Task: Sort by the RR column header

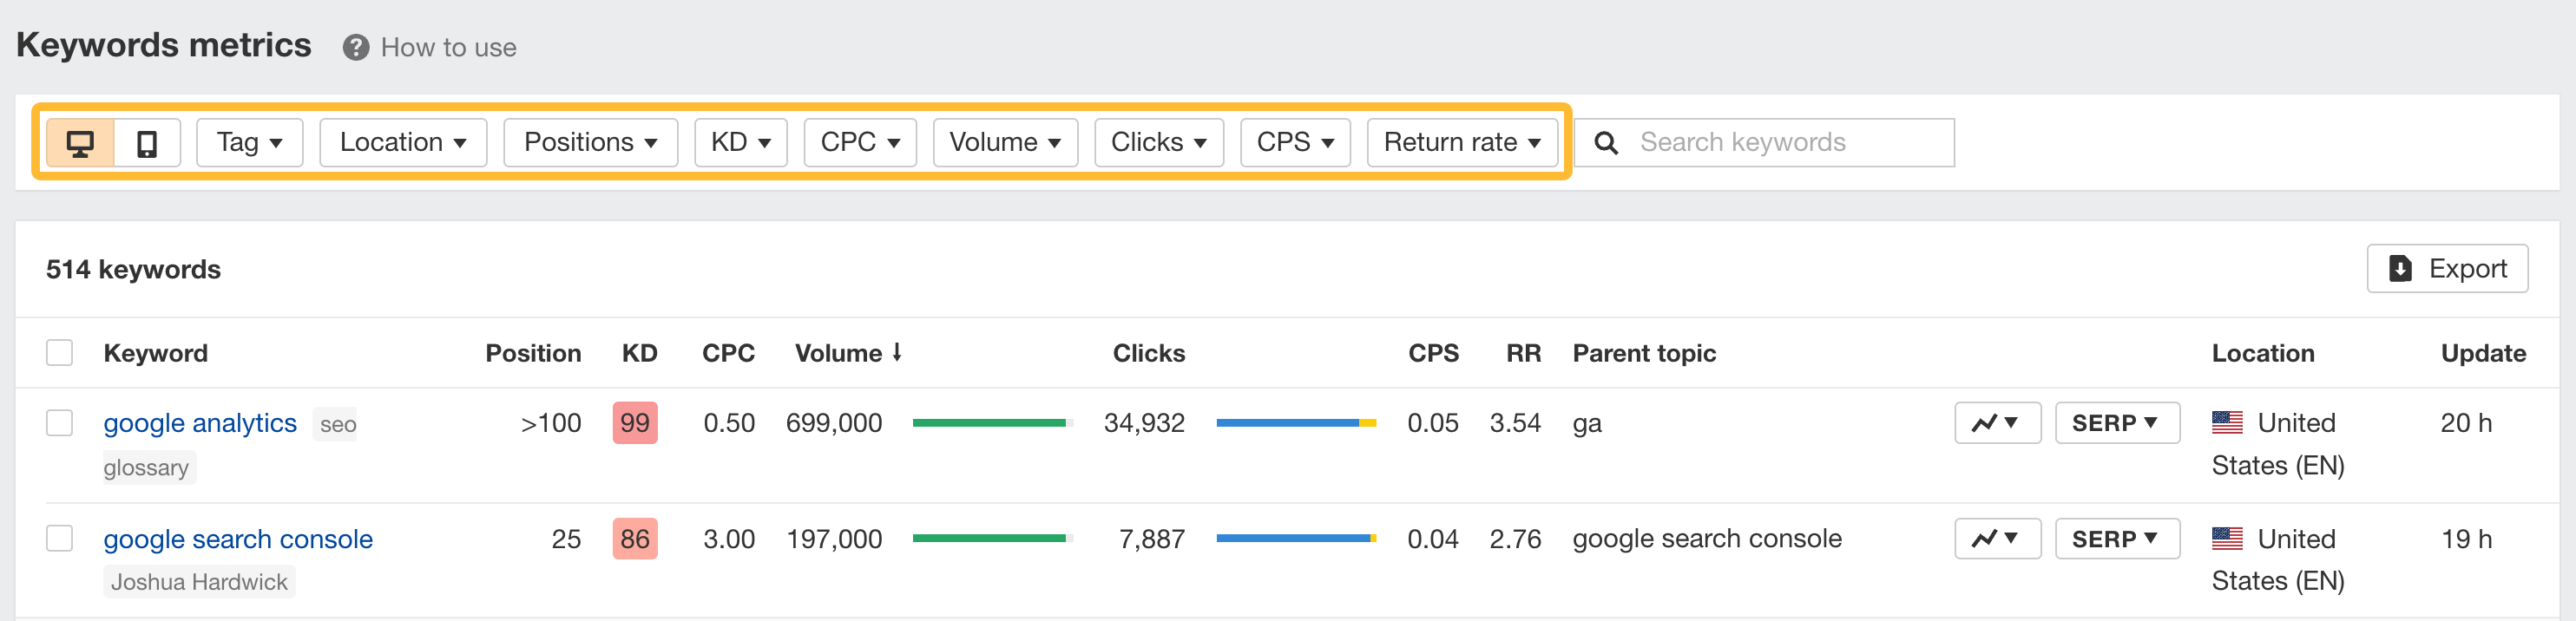Action: [x=1524, y=353]
